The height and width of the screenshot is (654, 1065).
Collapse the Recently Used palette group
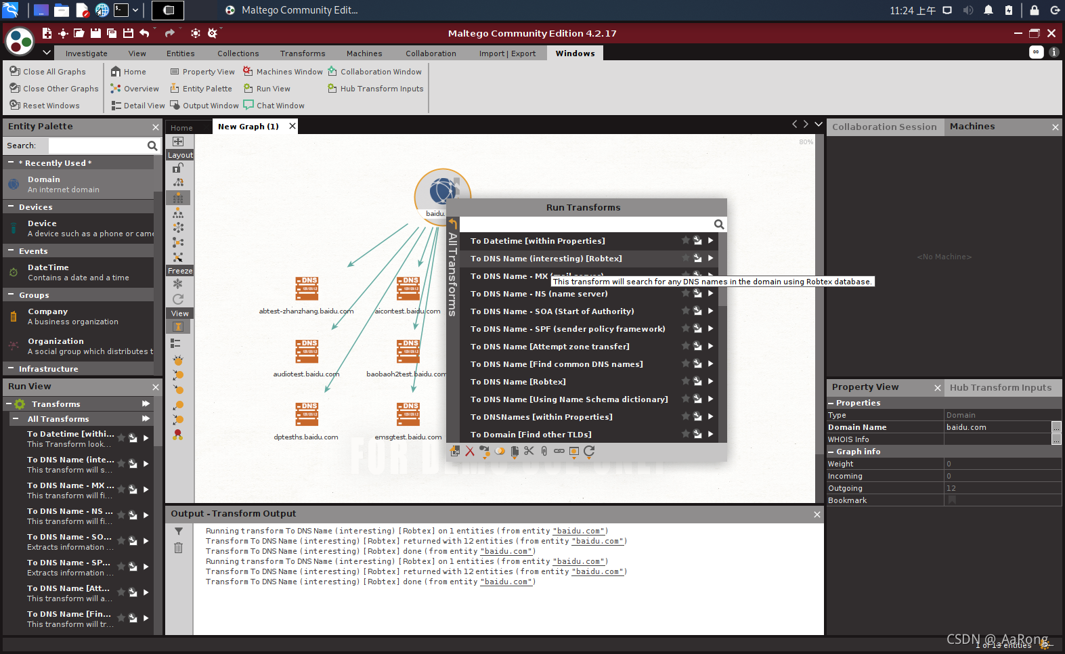tap(11, 162)
